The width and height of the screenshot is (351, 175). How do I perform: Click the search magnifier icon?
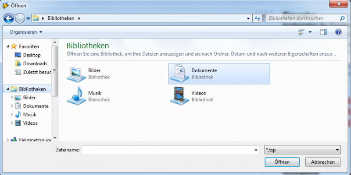(342, 18)
